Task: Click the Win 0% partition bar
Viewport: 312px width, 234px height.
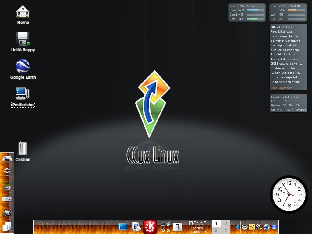Action: tap(296, 15)
